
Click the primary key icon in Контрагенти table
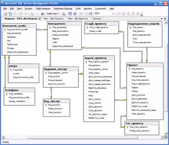(50, 27)
